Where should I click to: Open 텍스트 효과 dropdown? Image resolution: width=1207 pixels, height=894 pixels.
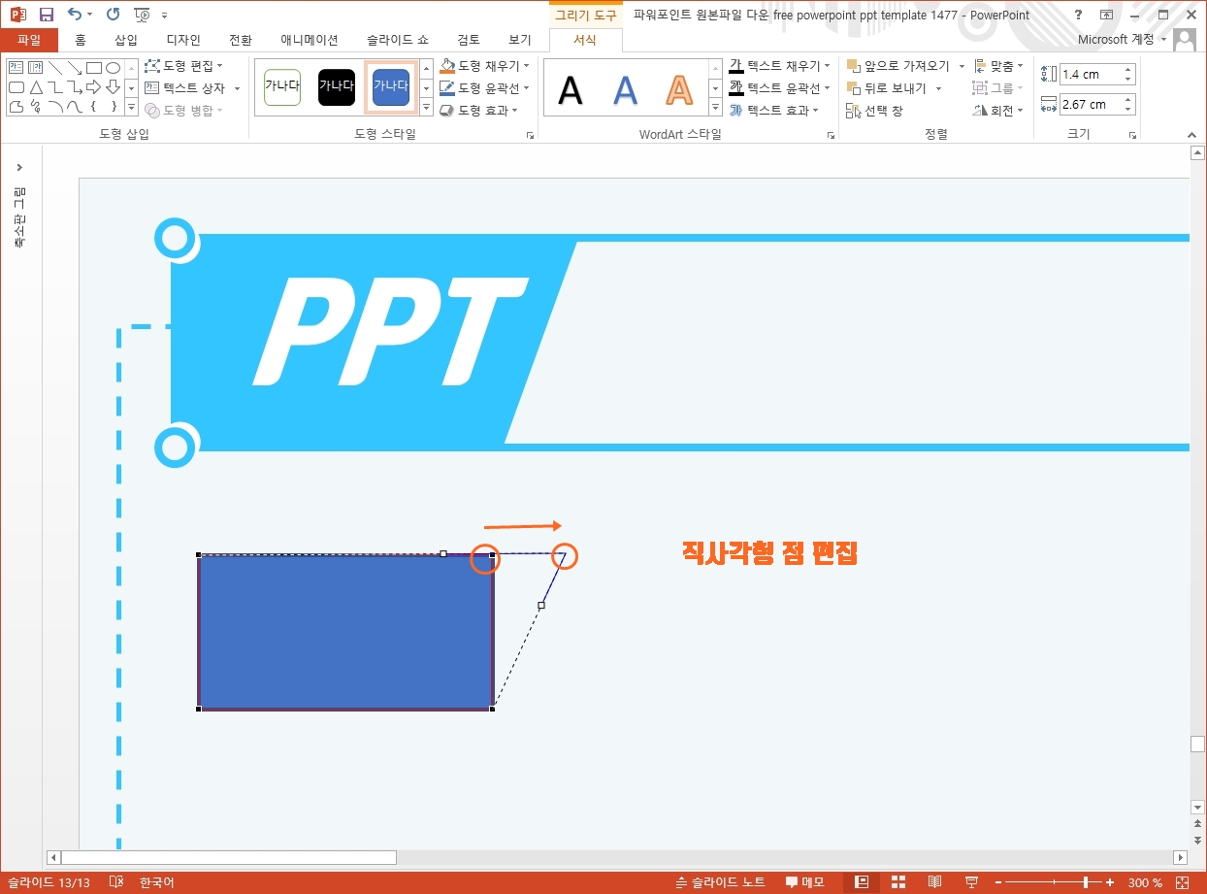tap(774, 111)
